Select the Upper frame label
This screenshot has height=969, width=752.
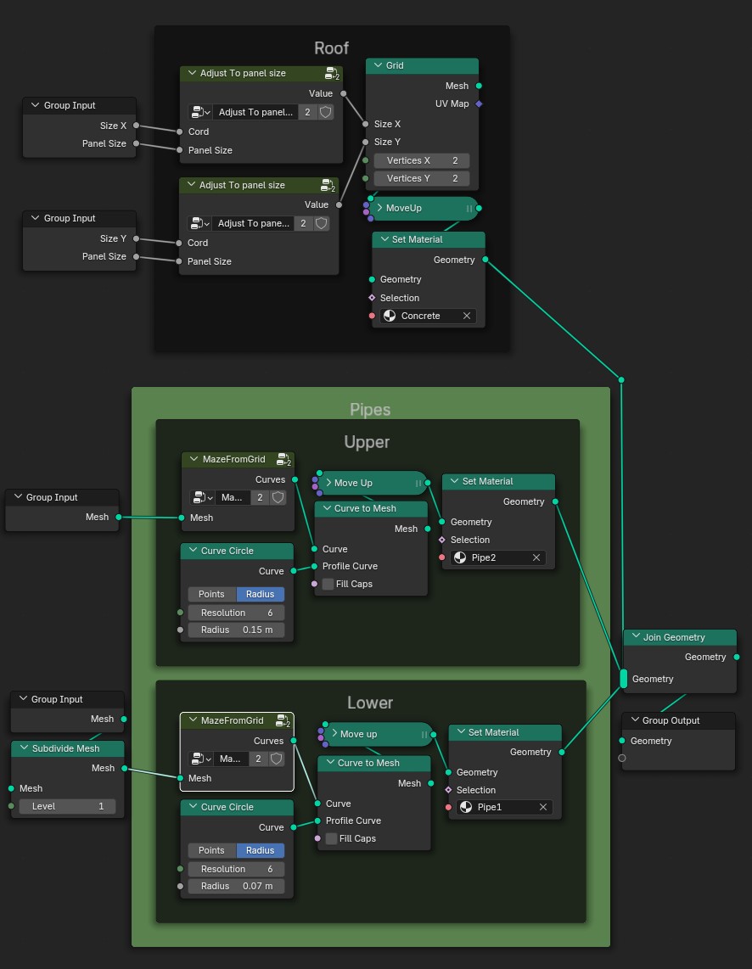click(367, 442)
